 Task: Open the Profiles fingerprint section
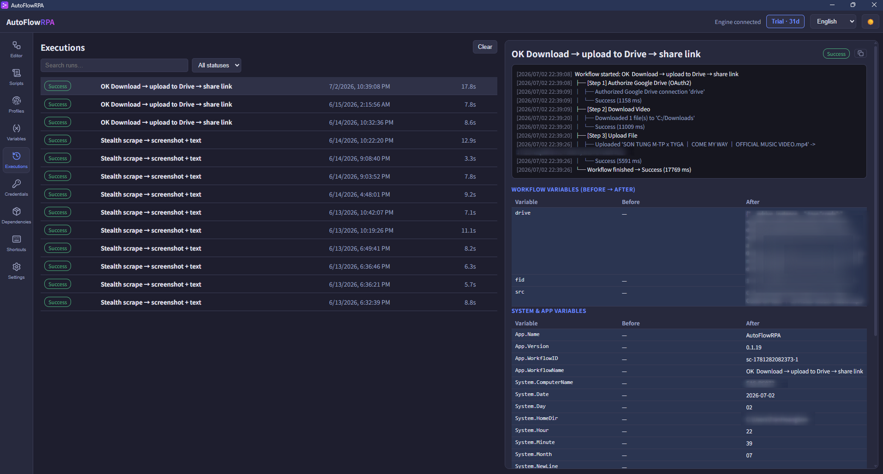tap(16, 105)
